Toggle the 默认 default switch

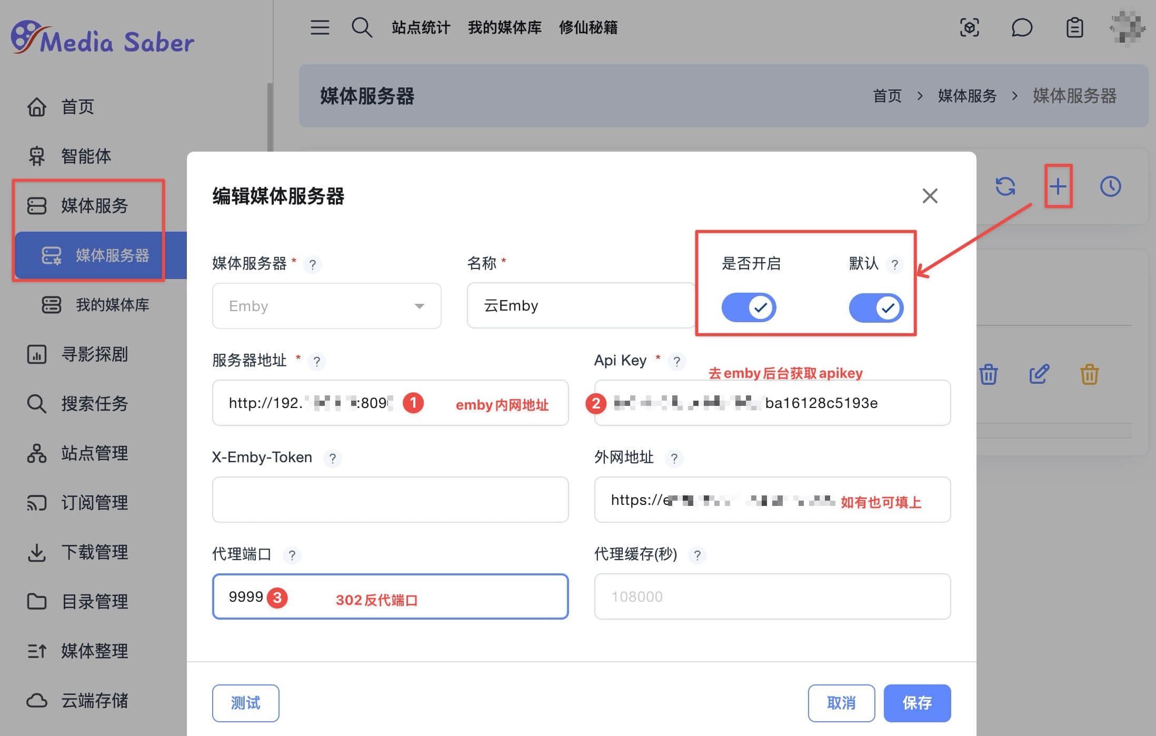click(x=876, y=307)
